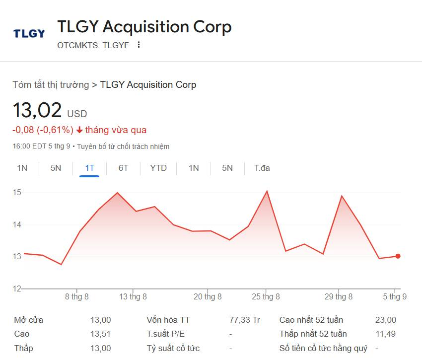422x361 pixels.
Task: Click the 25 thg 8 date marker
Action: tap(266, 296)
